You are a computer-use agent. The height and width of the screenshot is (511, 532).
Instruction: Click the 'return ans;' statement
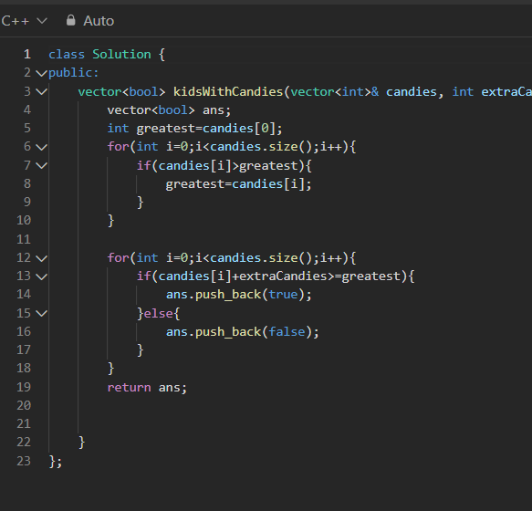tap(147, 388)
